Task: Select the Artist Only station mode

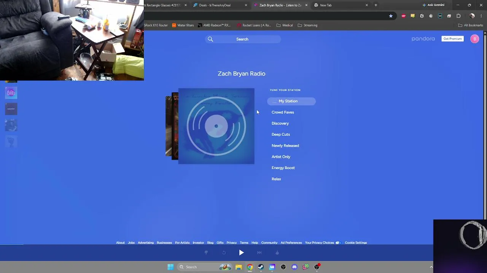Action: [x=281, y=157]
